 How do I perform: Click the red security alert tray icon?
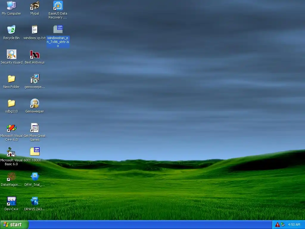click(x=277, y=225)
